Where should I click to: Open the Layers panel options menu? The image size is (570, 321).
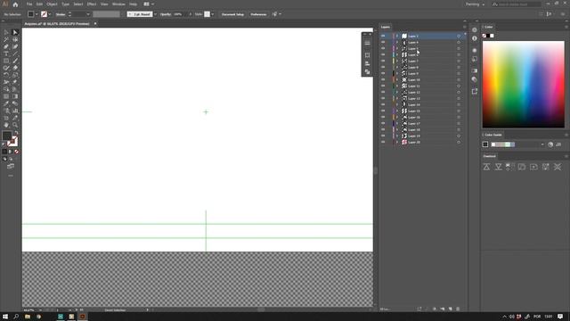coord(464,27)
